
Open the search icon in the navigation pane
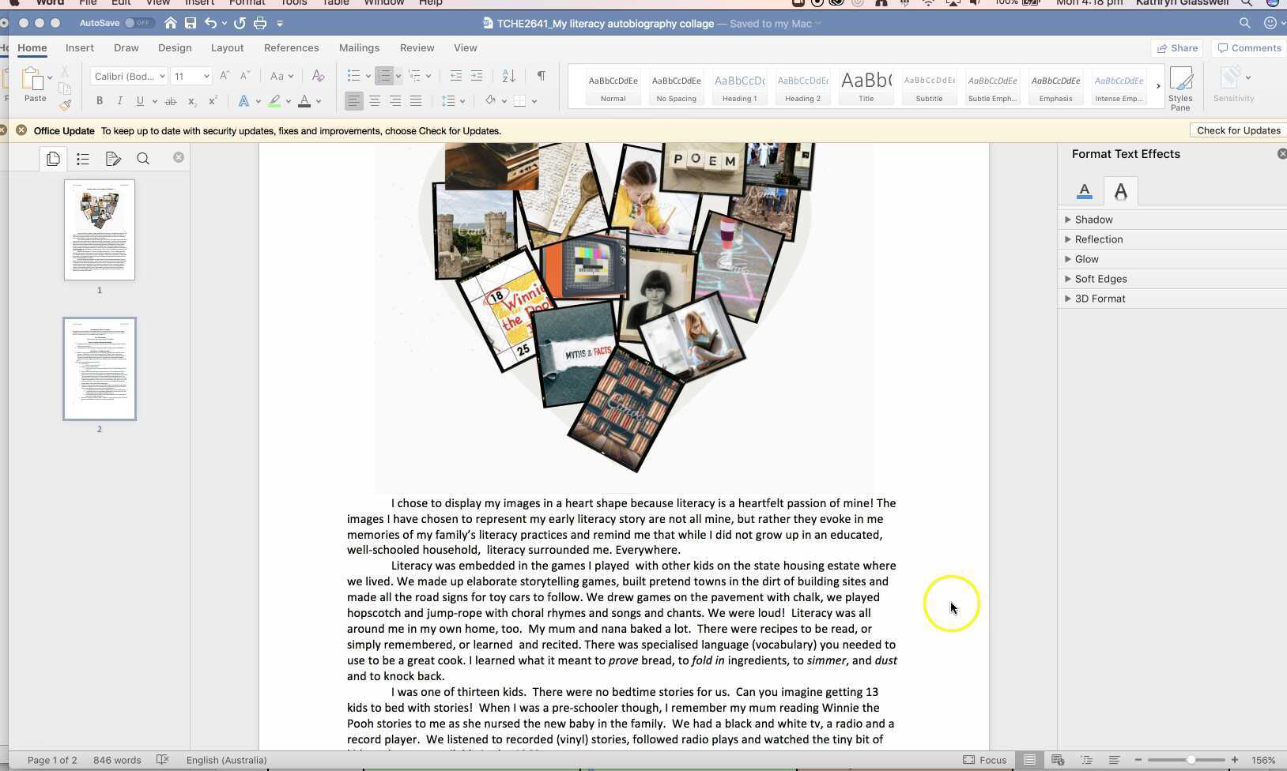(143, 158)
